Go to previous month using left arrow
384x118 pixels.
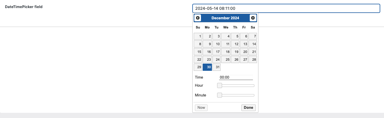198,18
